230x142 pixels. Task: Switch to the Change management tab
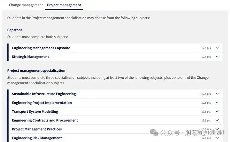tap(26, 5)
